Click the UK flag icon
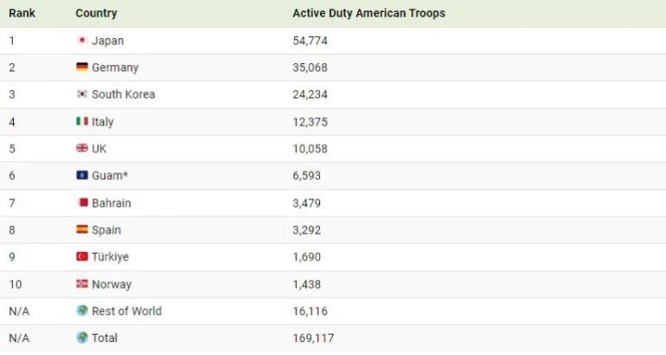The height and width of the screenshot is (355, 666). (x=82, y=148)
